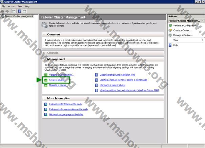The image size is (205, 148).
Task: Click the Create a Cluster icon in Actions pane
Action: (170, 30)
